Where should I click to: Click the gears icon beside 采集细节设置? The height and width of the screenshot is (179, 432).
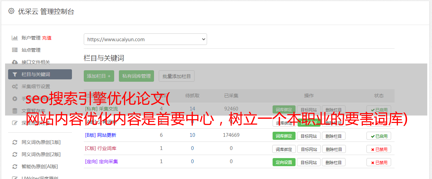click(x=15, y=86)
